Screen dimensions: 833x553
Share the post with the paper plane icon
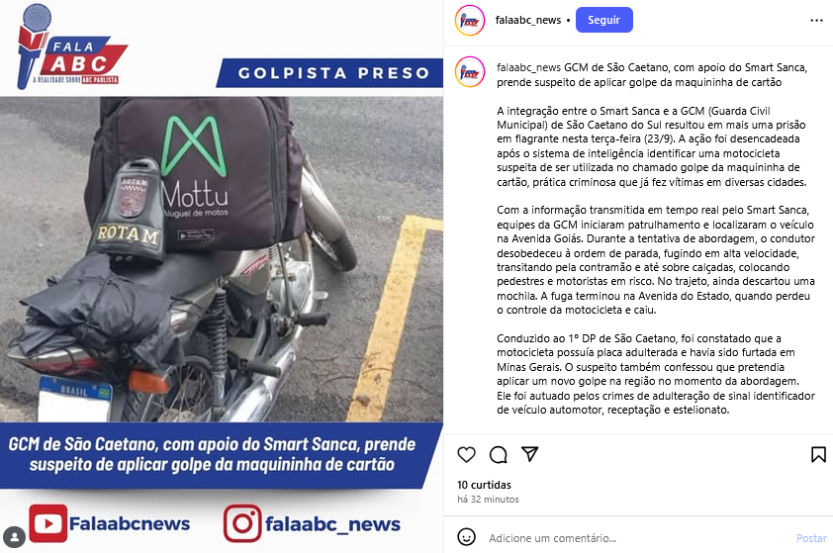point(529,454)
